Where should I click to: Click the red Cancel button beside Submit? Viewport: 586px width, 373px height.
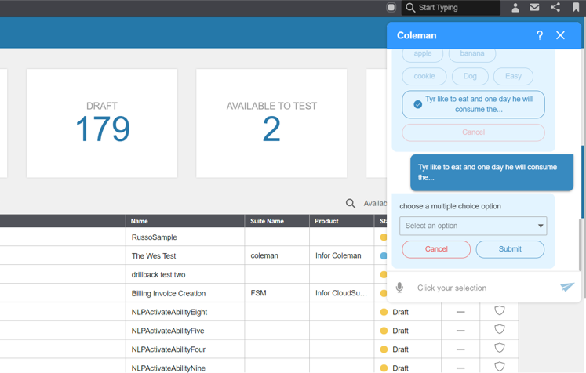click(x=436, y=249)
